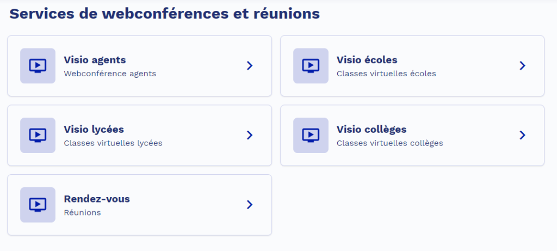Click the Réunions subtitle text

pos(83,212)
